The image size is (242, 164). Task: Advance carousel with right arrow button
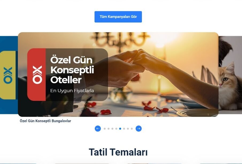click(x=139, y=128)
